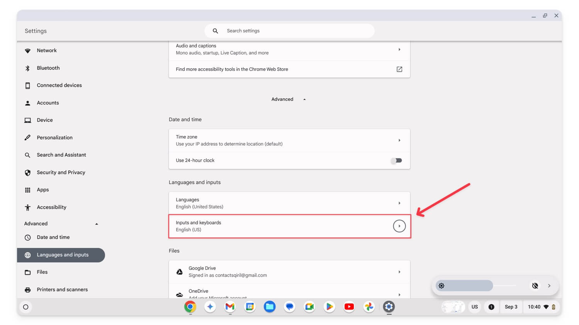This screenshot has width=579, height=325.
Task: Toggle dark mode in quick settings
Action: click(x=535, y=286)
